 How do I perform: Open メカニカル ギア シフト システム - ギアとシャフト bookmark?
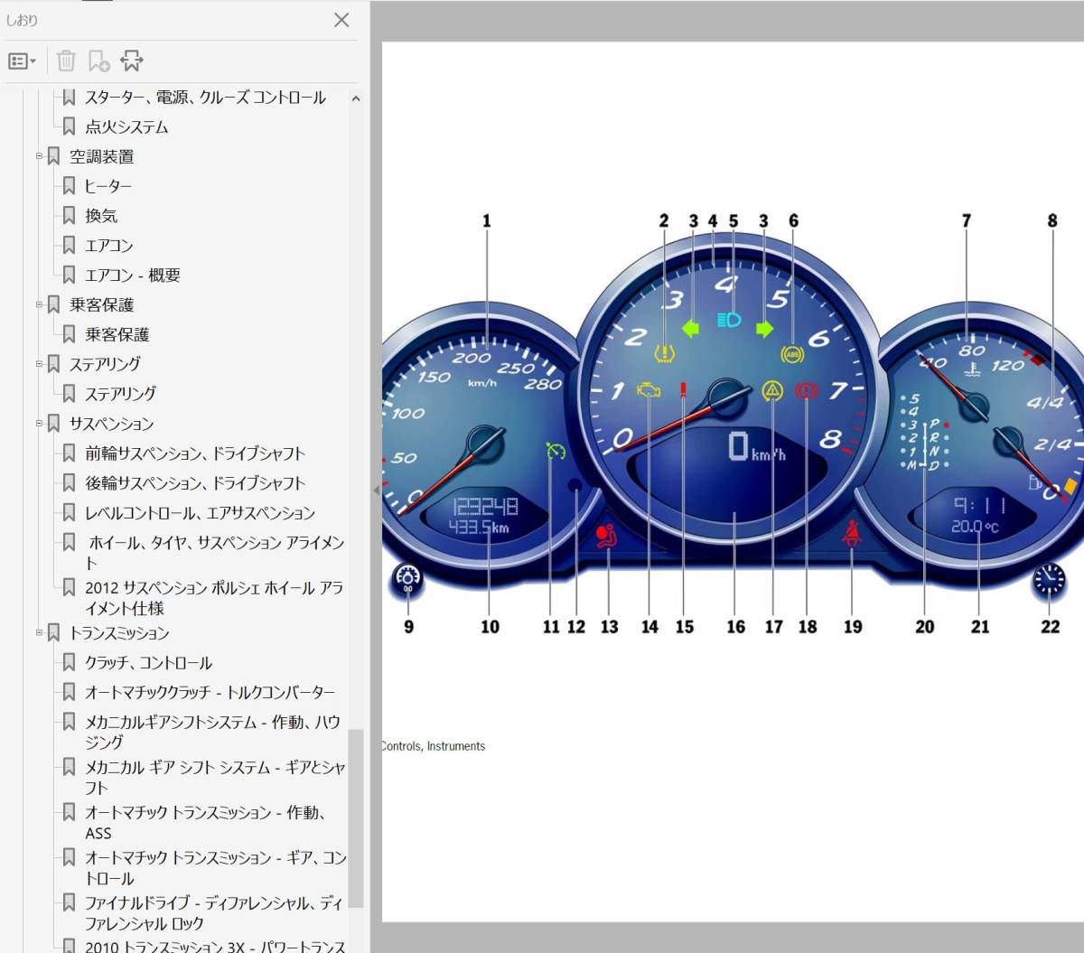[215, 777]
